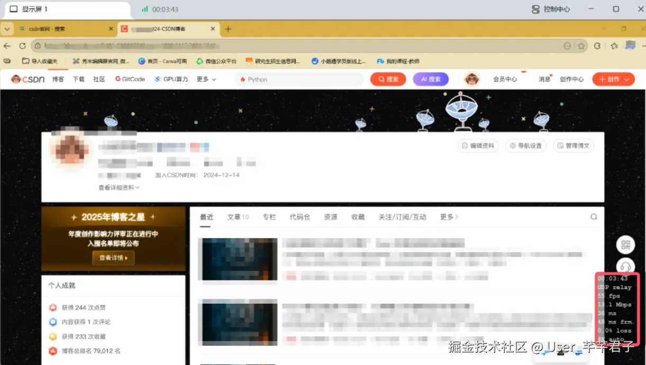Image resolution: width=646 pixels, height=365 pixels.
Task: Expand the browser tab list dropdown
Action: point(7,29)
